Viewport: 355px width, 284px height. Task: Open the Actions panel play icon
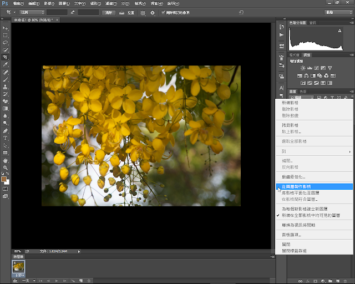(x=281, y=35)
